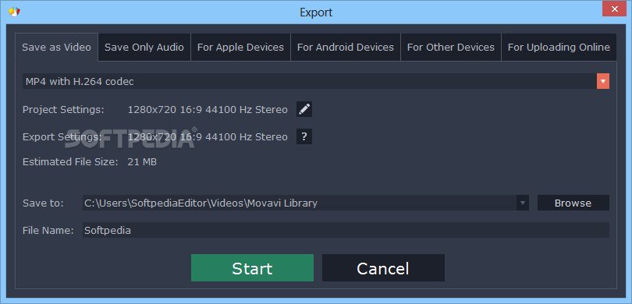Go to the For Uploading Online tab
The height and width of the screenshot is (304, 632).
point(559,47)
